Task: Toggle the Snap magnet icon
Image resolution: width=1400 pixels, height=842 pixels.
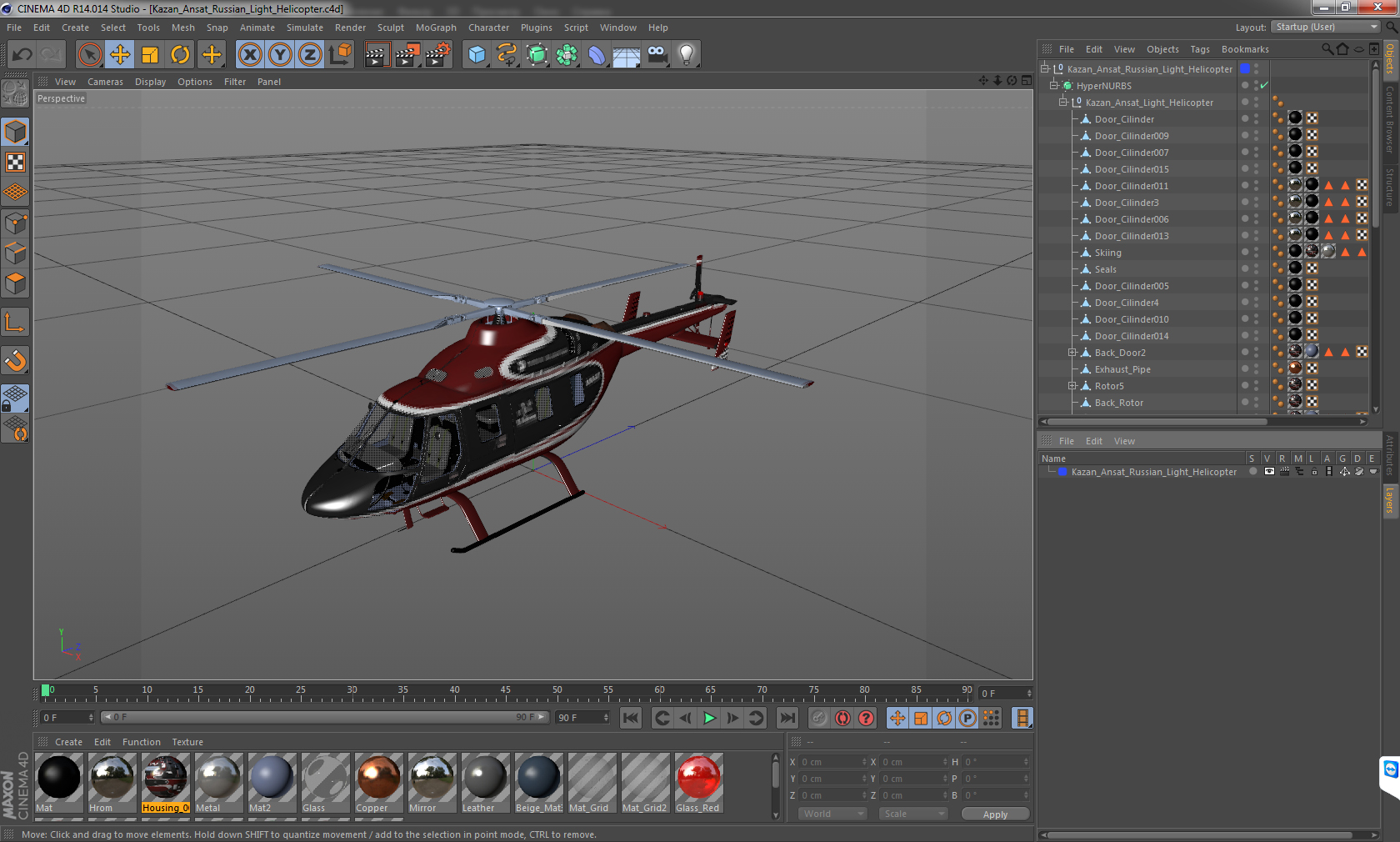Action: coord(16,360)
